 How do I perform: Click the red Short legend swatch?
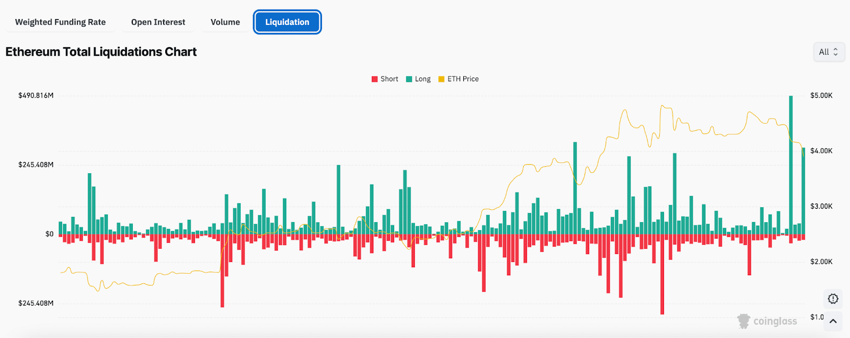[x=375, y=79]
